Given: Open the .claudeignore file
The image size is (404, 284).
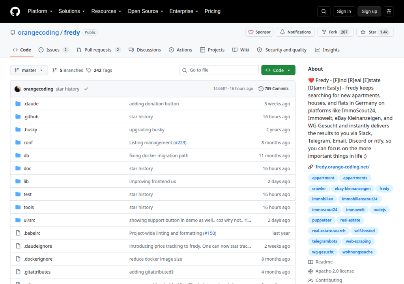Looking at the screenshot, I should (38, 246).
